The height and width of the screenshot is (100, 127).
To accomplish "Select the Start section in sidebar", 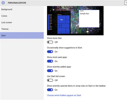I will coord(22,35).
